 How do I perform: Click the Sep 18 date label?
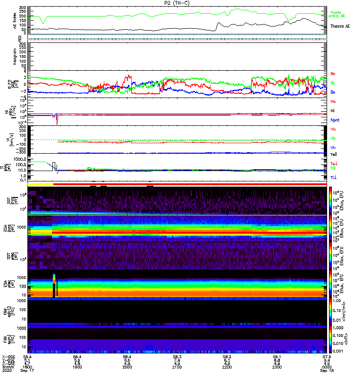[327, 370]
